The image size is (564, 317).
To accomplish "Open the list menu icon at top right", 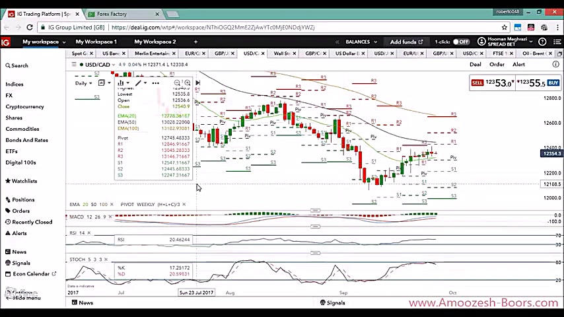I will [x=557, y=42].
